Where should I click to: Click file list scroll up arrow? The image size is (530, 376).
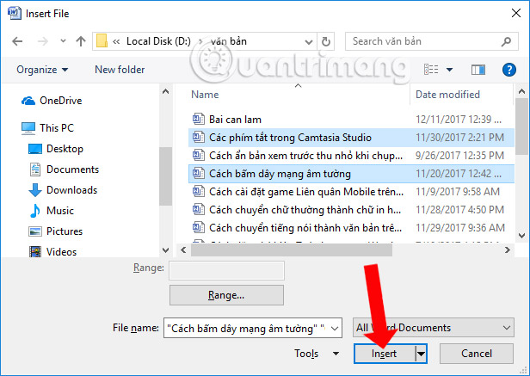pos(521,91)
